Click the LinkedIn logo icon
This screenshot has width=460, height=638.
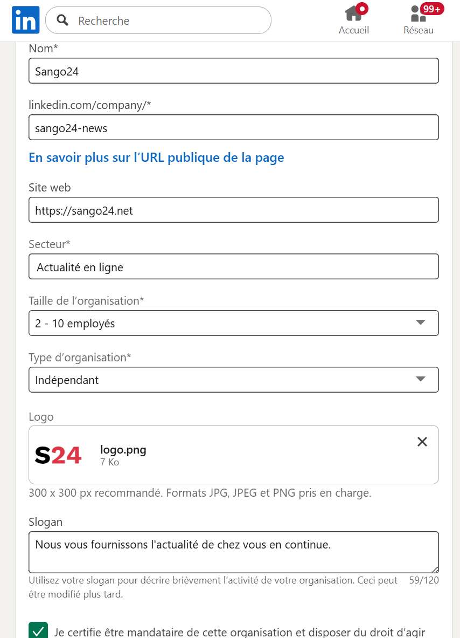pyautogui.click(x=25, y=19)
